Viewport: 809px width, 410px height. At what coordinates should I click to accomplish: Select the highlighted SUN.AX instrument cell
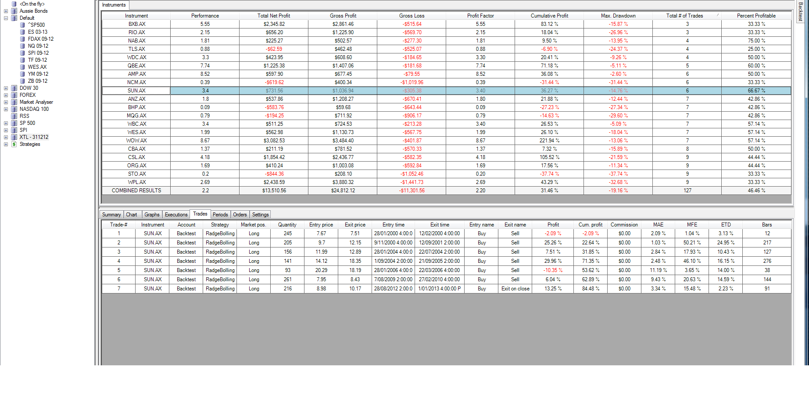tap(136, 91)
